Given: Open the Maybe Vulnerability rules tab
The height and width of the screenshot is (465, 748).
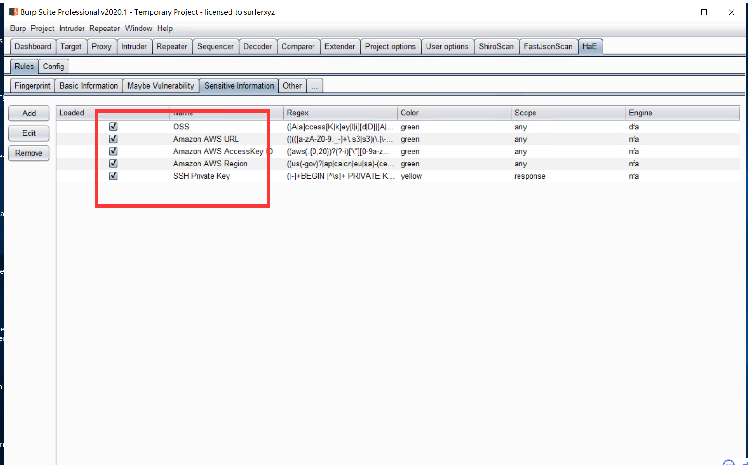Looking at the screenshot, I should pos(160,86).
